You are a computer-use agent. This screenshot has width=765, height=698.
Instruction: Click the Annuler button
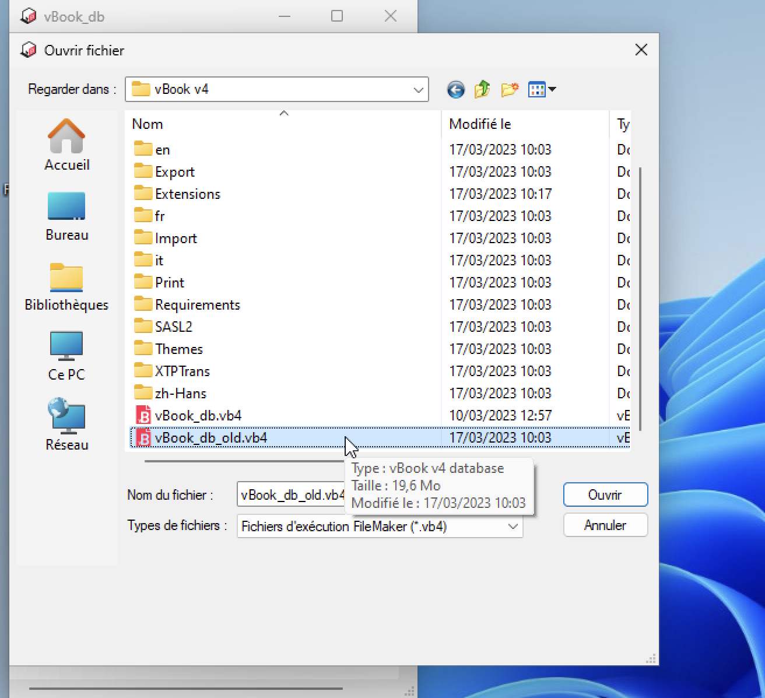[605, 525]
